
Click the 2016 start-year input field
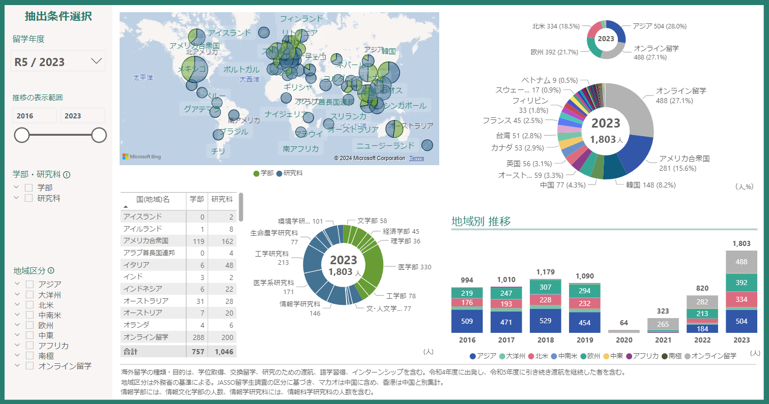click(35, 116)
